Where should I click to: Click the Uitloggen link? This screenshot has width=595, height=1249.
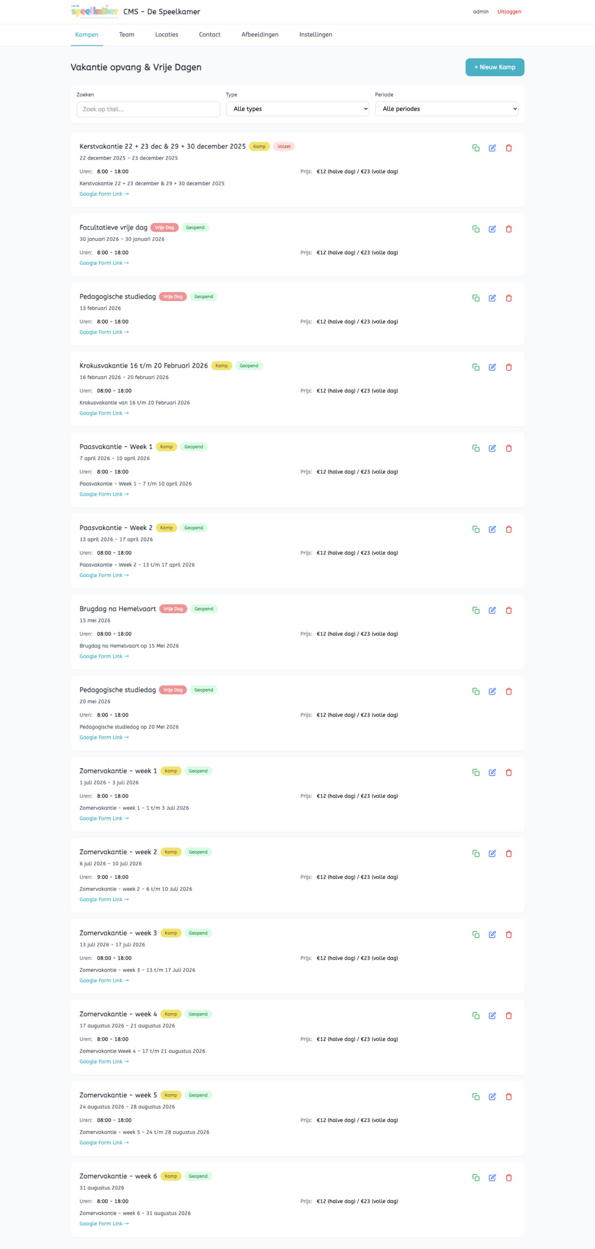(x=509, y=12)
